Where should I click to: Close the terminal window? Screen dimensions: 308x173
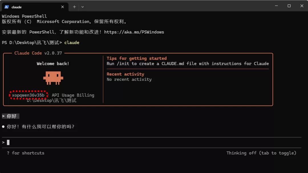pos(302,6)
